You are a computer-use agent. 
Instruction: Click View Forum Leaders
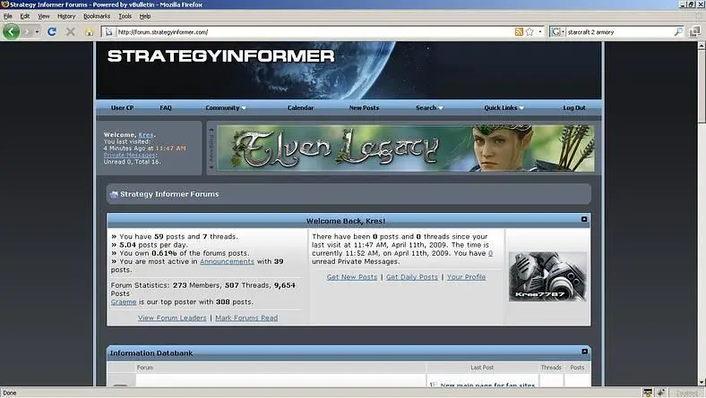[x=172, y=318]
